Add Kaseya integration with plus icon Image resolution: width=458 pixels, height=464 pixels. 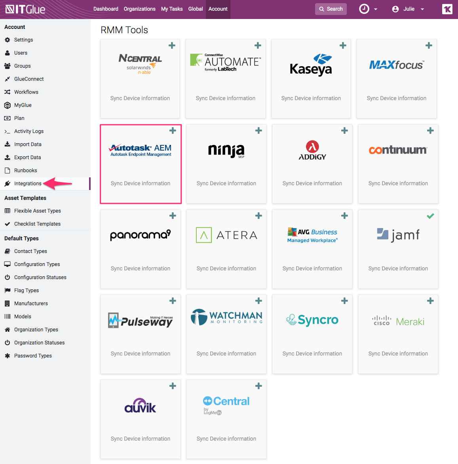pyautogui.click(x=343, y=46)
